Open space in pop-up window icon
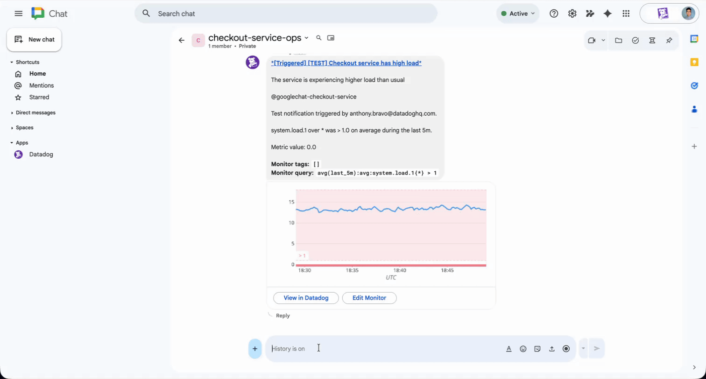The image size is (706, 379). [331, 38]
